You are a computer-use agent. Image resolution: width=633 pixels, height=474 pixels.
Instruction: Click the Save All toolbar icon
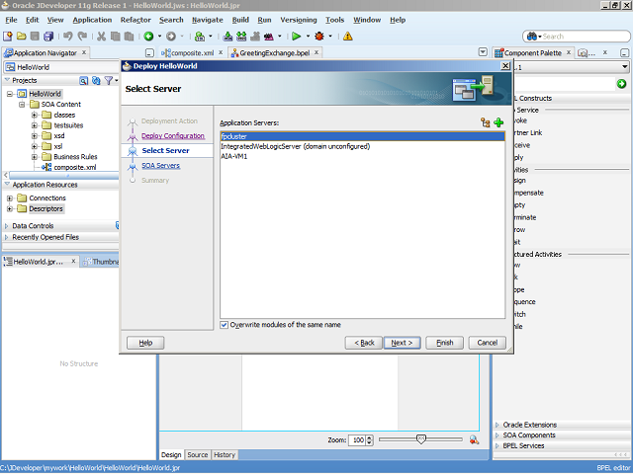point(48,37)
